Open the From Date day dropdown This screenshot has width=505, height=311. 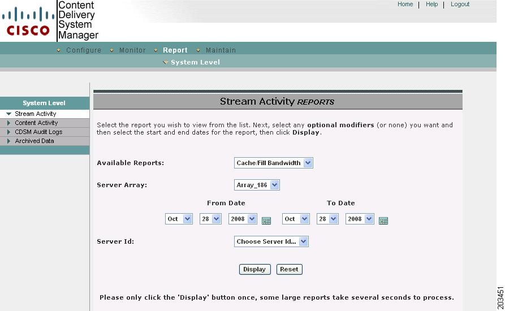pyautogui.click(x=210, y=219)
